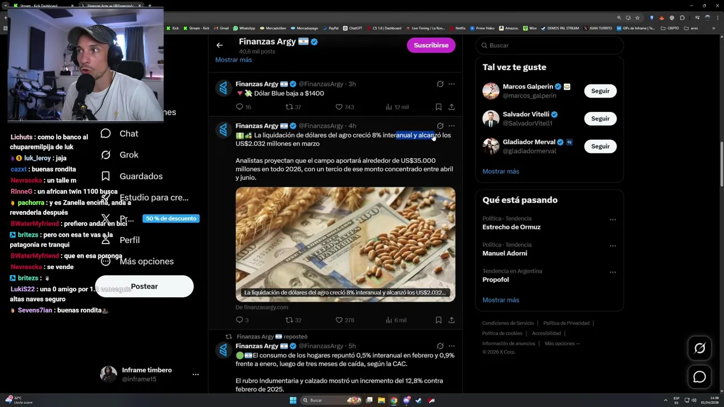Open the WhatsApp bookmark
The width and height of the screenshot is (724, 407).
(244, 28)
